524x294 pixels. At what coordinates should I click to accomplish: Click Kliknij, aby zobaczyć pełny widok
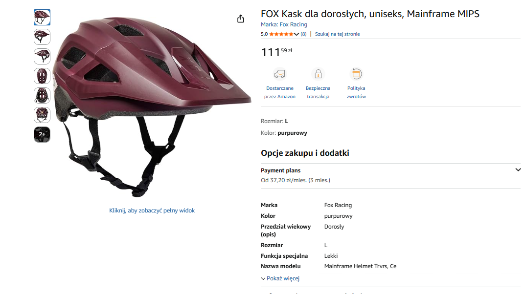[x=152, y=210]
